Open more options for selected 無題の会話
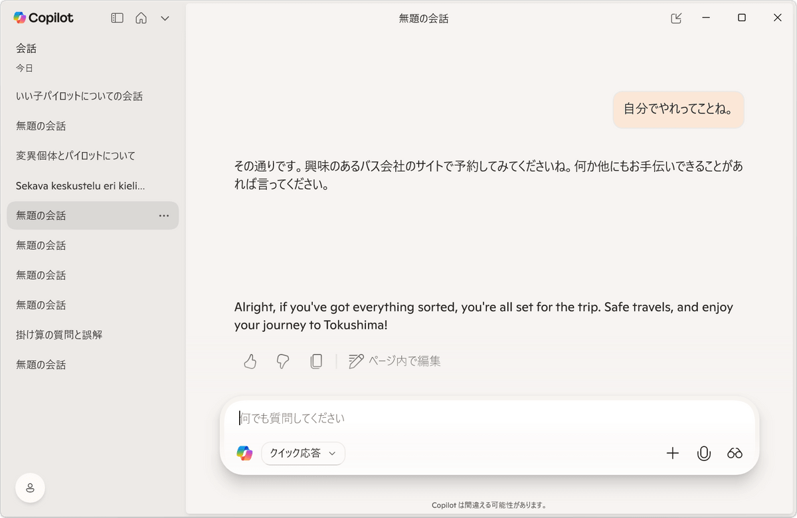 click(x=163, y=216)
